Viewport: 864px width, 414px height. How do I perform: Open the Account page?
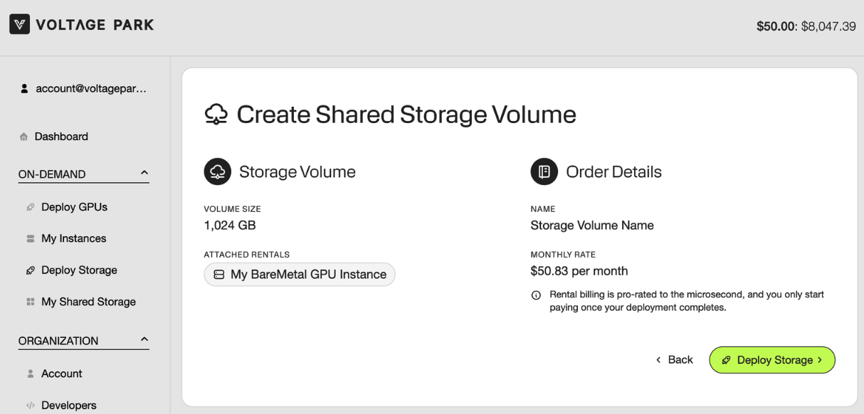pyautogui.click(x=61, y=373)
